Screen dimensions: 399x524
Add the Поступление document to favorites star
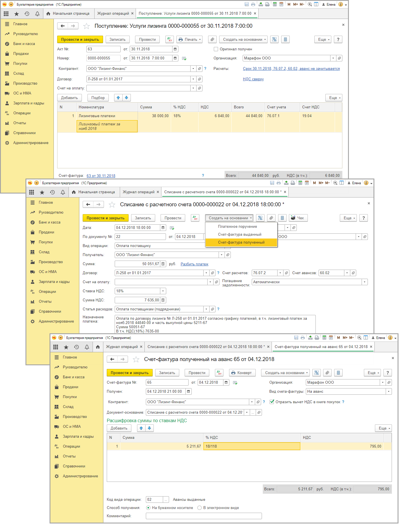coord(86,26)
